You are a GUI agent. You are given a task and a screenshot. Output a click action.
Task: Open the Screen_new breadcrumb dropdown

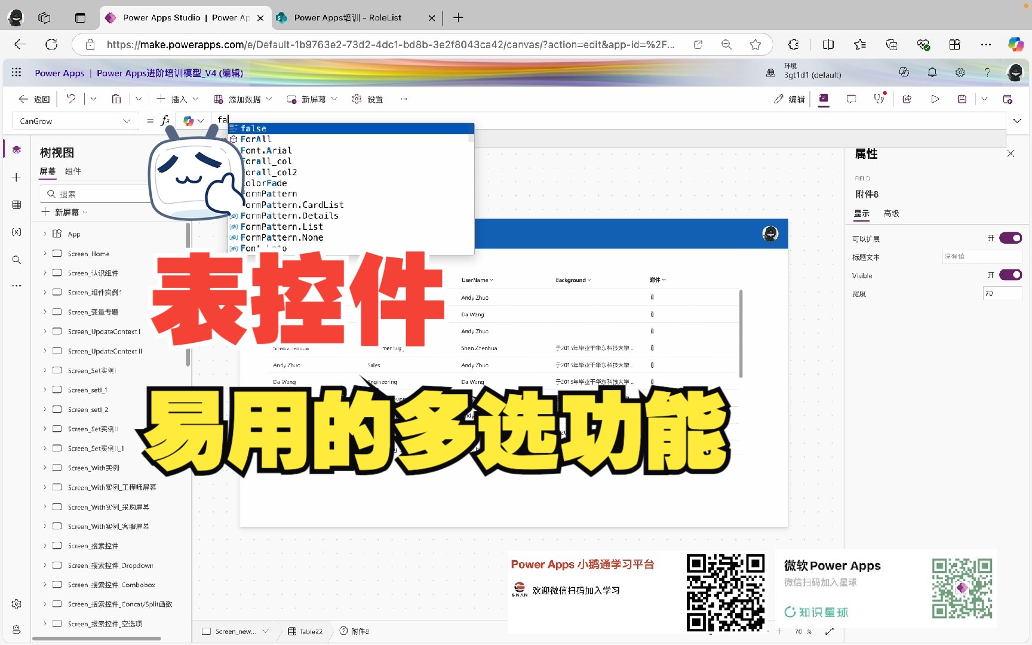pos(265,631)
